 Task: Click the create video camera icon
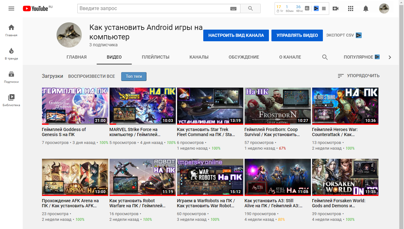click(336, 9)
